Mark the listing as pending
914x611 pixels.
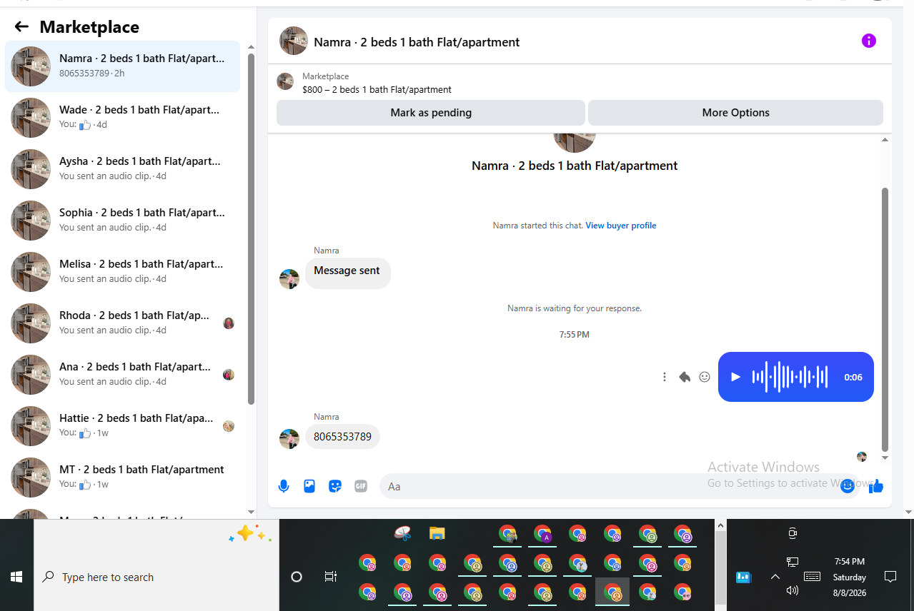431,113
